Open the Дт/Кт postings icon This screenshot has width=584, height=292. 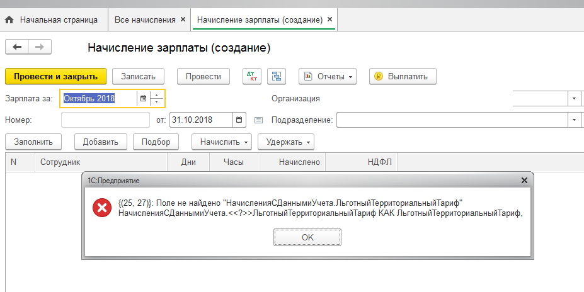point(252,77)
